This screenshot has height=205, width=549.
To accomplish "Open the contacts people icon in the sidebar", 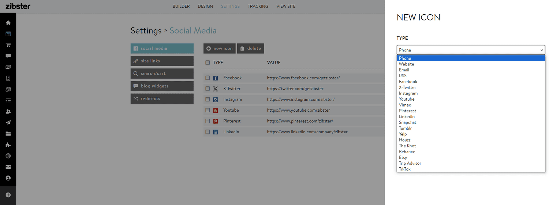I will tap(8, 111).
